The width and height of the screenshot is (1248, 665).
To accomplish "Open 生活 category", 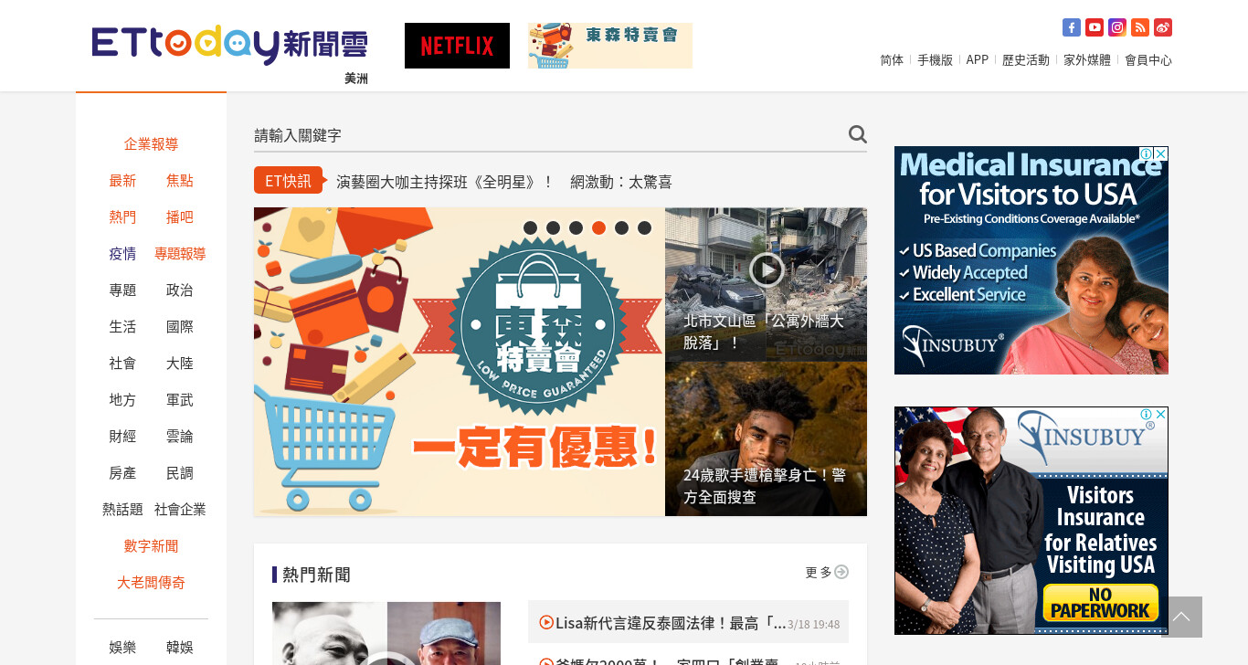I will coord(122,327).
